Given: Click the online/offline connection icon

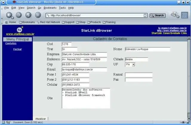Looking at the screenshot, I should click(183, 122).
